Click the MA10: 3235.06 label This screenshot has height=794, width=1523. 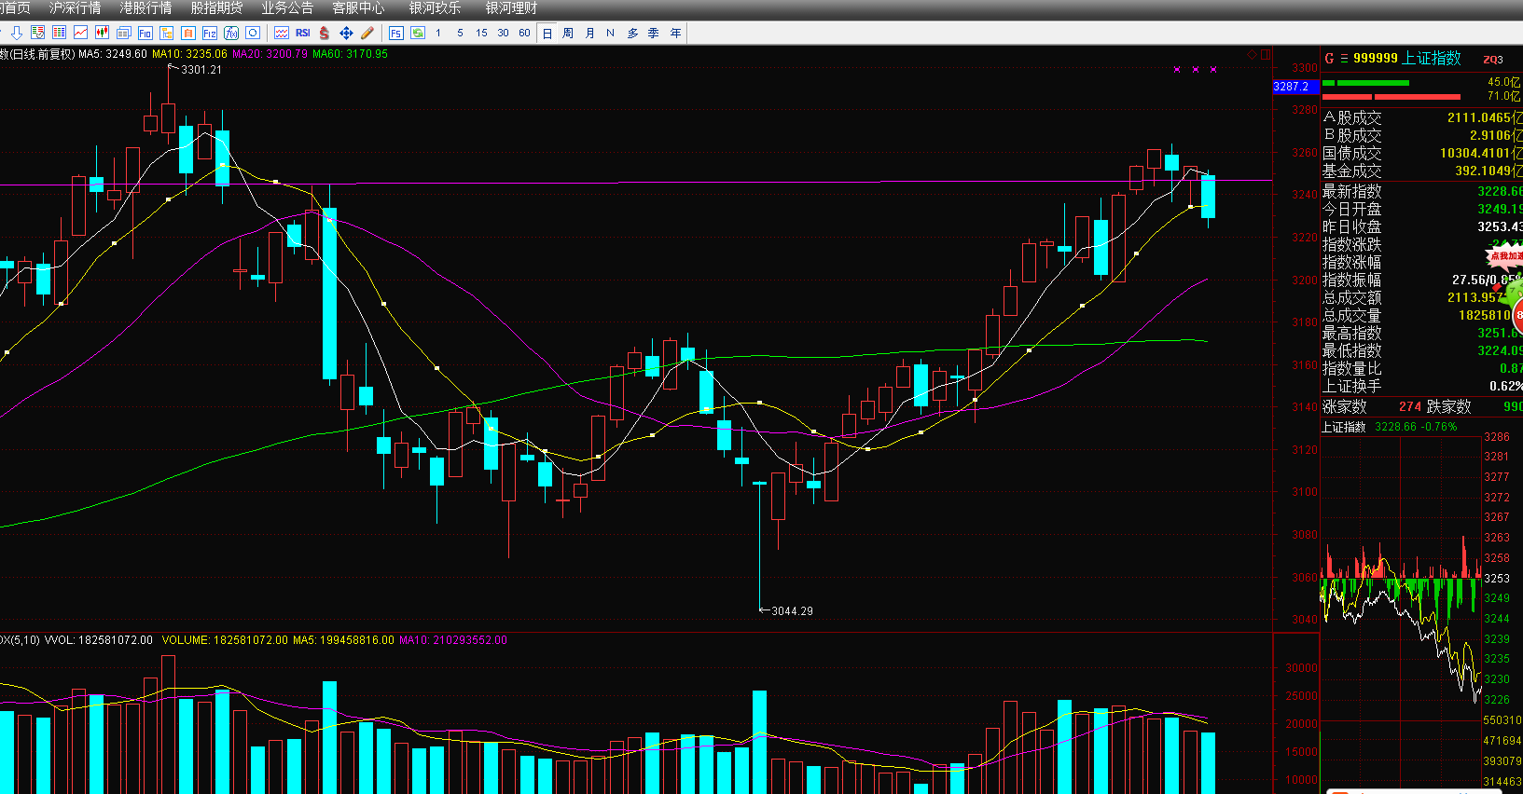[190, 54]
